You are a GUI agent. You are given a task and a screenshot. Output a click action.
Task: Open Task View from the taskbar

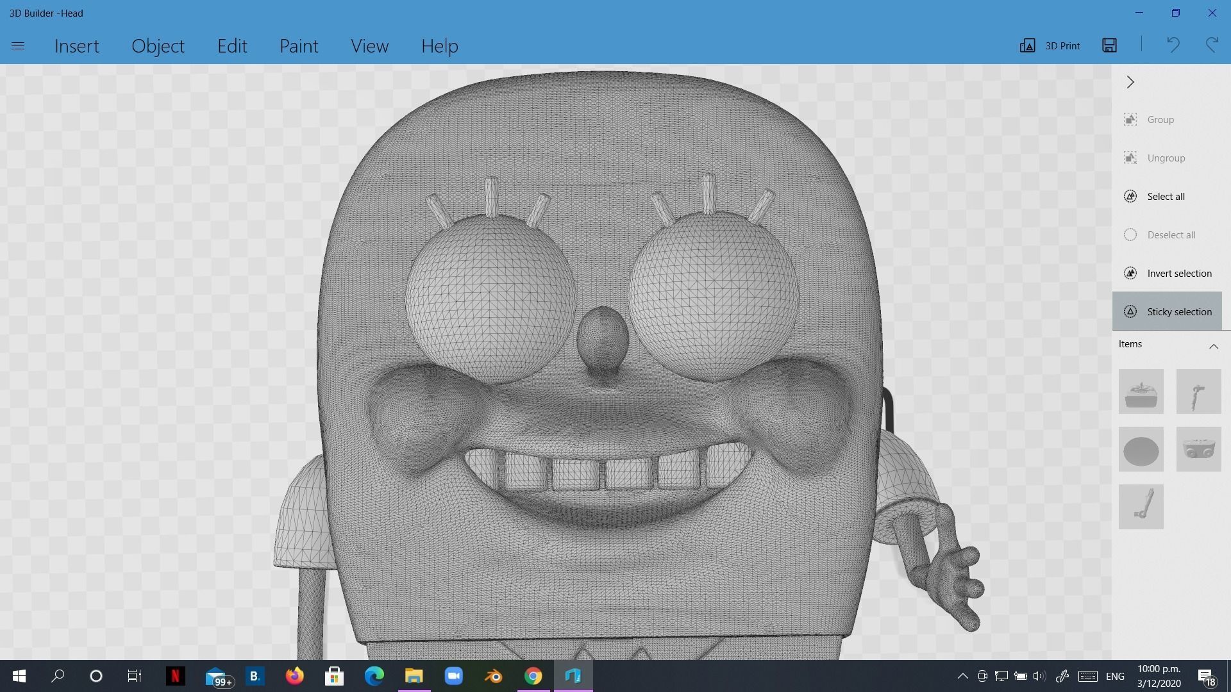(x=134, y=676)
